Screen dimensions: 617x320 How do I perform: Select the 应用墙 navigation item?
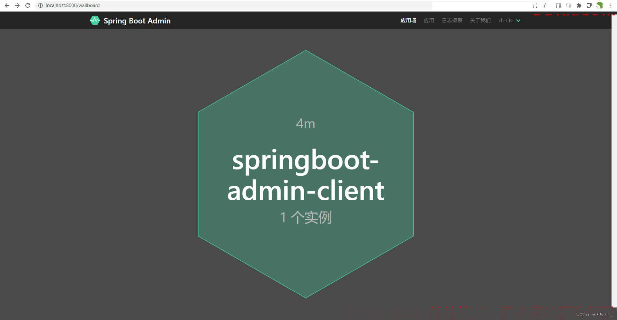408,21
